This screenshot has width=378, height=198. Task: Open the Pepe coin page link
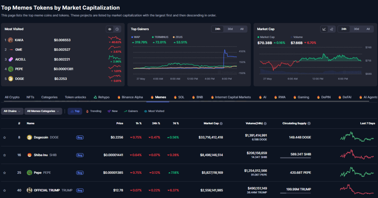tap(39, 173)
